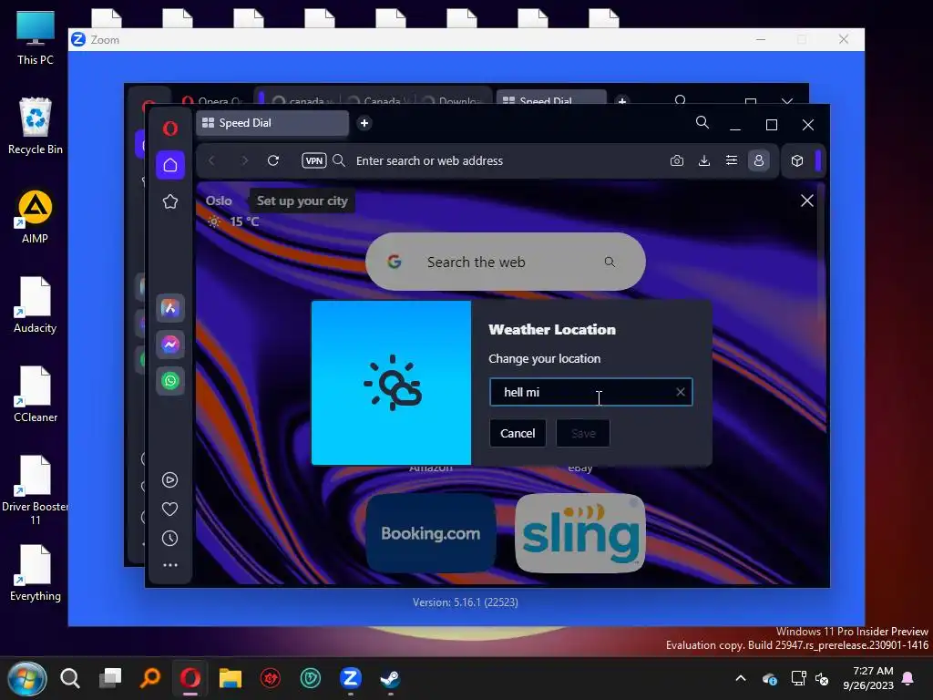Click the orange search app in taskbar
This screenshot has width=933, height=700.
coord(150,678)
